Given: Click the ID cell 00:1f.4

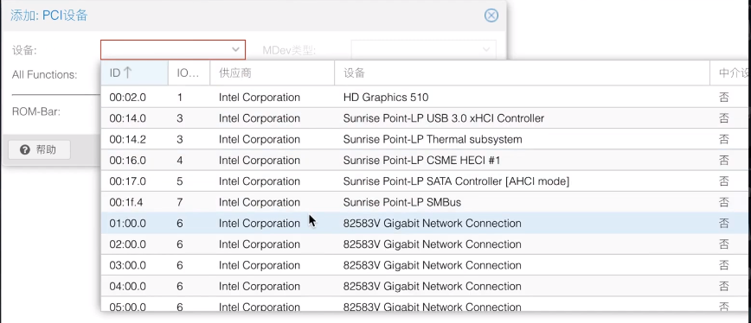Looking at the screenshot, I should coord(126,203).
